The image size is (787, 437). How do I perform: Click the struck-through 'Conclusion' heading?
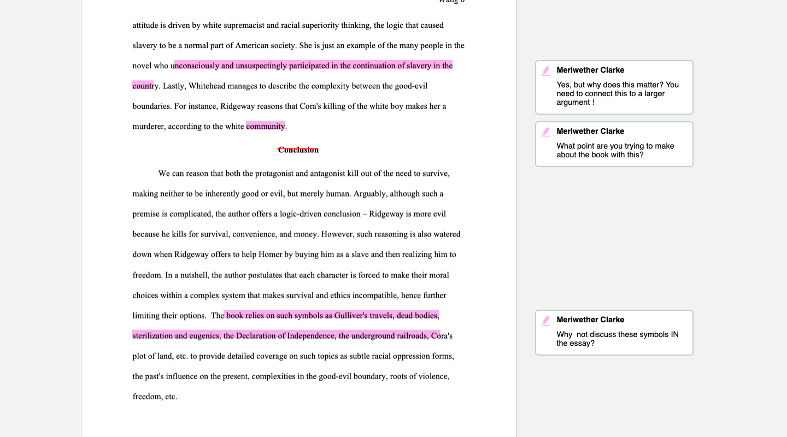[298, 150]
